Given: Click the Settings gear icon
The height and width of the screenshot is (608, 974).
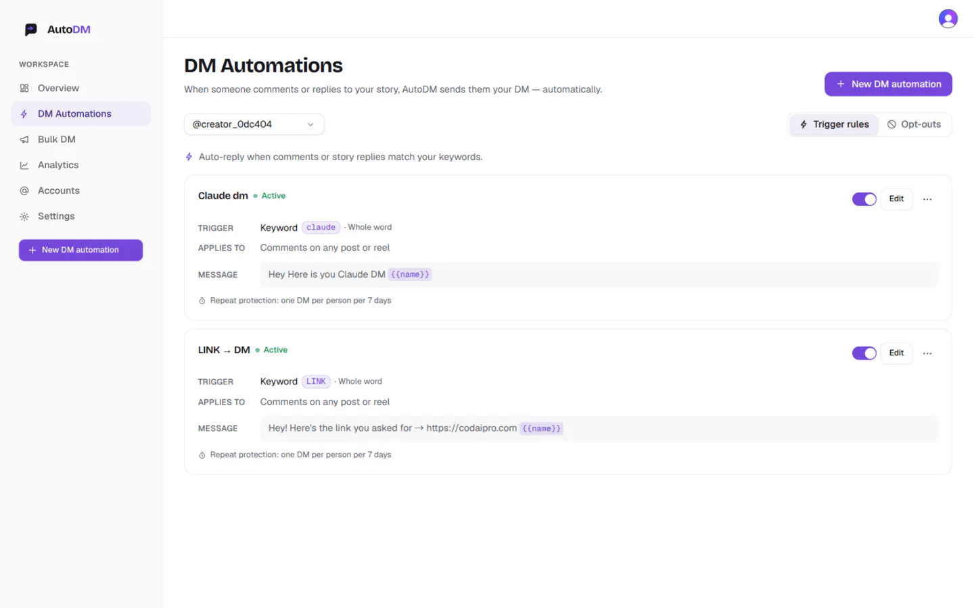Looking at the screenshot, I should coord(24,217).
